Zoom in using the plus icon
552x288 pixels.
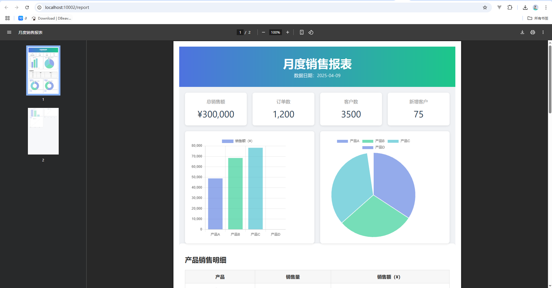pos(287,32)
